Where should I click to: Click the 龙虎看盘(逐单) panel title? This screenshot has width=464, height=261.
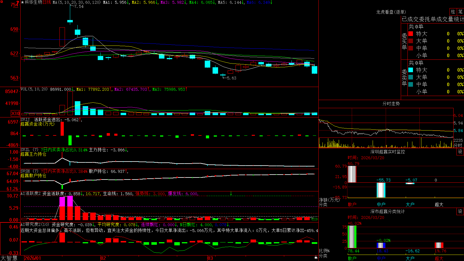(391, 12)
